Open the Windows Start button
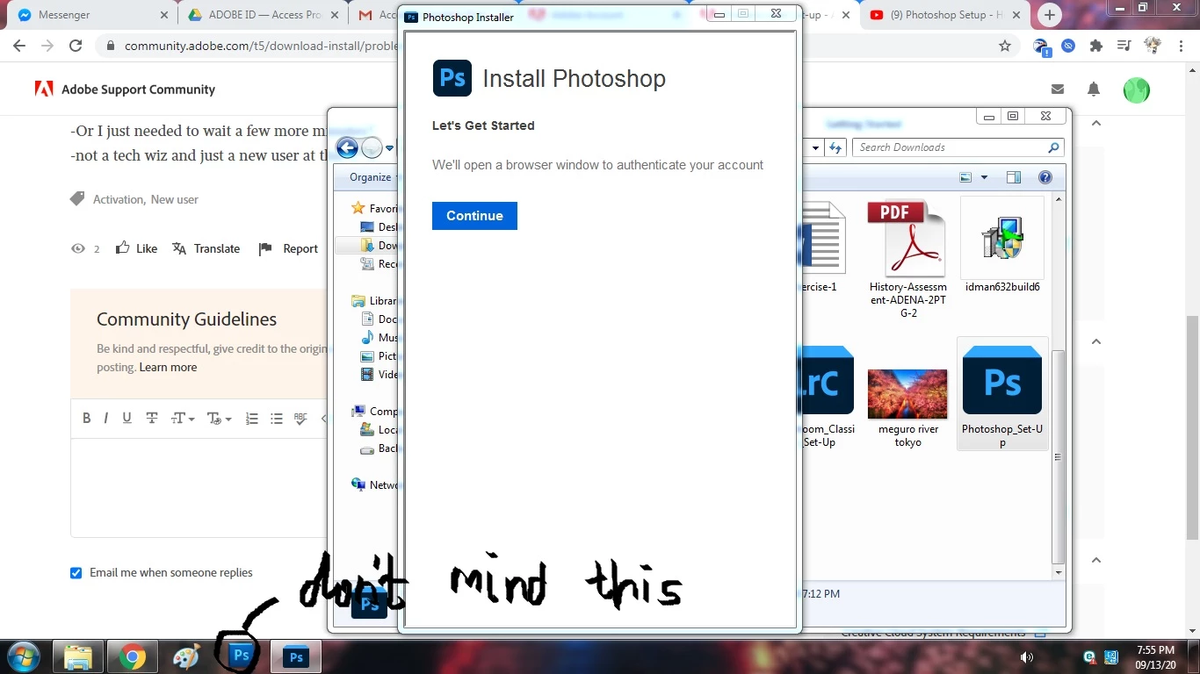The height and width of the screenshot is (674, 1200). tap(22, 656)
